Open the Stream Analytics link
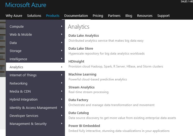193x136 pixels. coord(81,87)
